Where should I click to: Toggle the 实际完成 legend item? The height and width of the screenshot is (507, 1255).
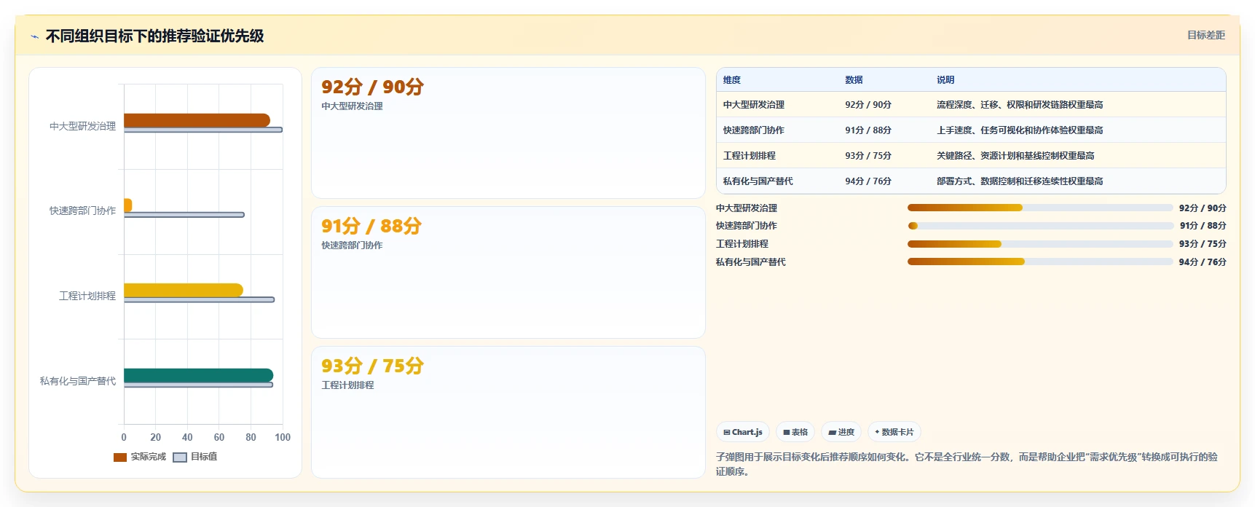tap(140, 457)
